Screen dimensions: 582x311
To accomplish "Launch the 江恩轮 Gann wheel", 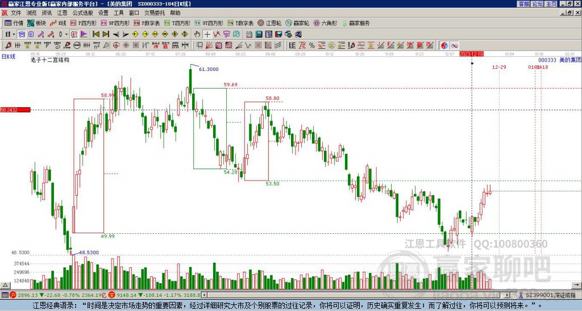I will [x=269, y=23].
